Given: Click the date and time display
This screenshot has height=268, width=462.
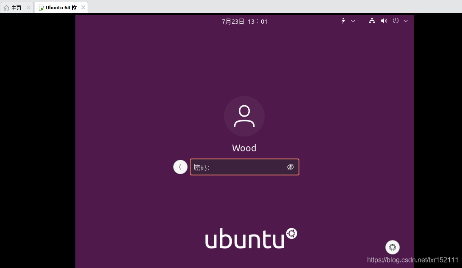Looking at the screenshot, I should 245,22.
